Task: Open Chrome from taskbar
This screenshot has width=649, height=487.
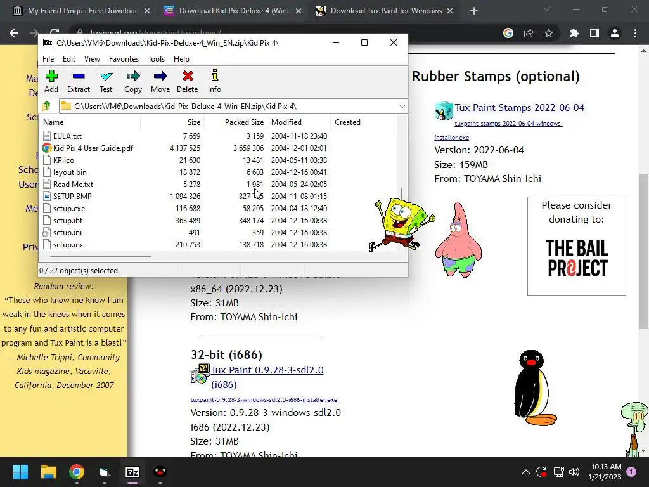Action: coord(77,472)
